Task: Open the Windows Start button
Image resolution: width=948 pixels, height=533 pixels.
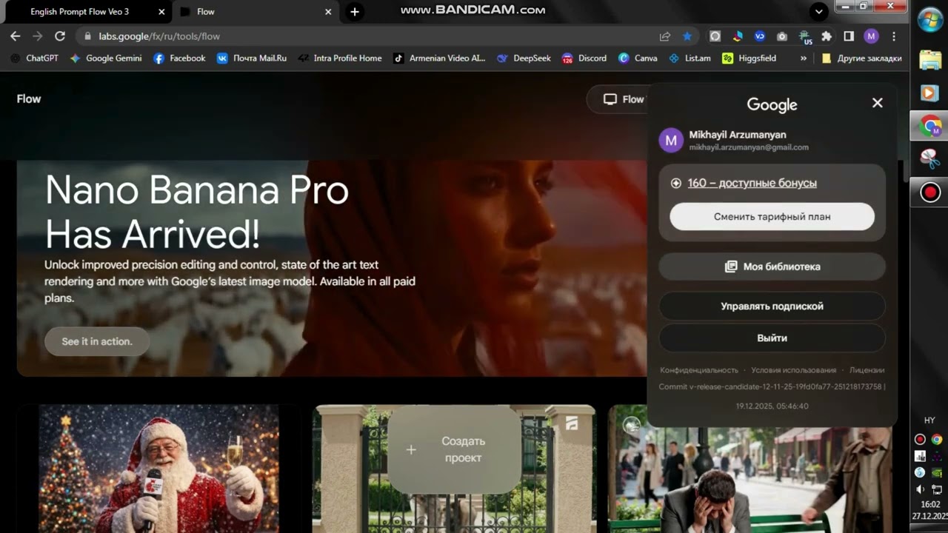Action: pyautogui.click(x=929, y=20)
